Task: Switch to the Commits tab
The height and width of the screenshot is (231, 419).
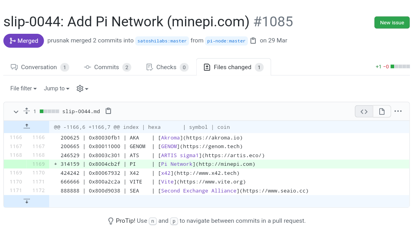Action: click(107, 67)
